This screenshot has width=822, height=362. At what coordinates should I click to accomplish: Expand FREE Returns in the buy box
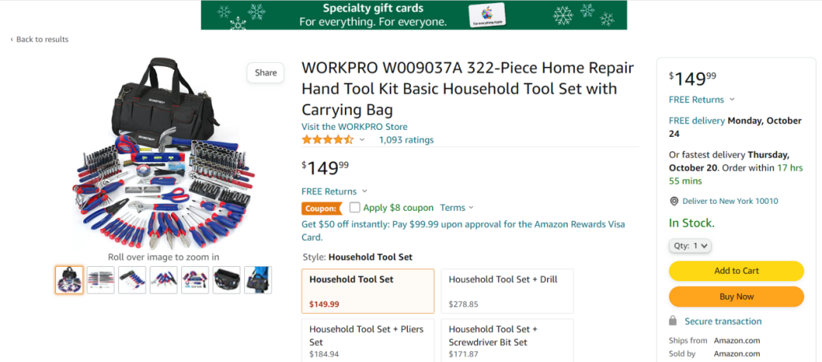point(702,100)
